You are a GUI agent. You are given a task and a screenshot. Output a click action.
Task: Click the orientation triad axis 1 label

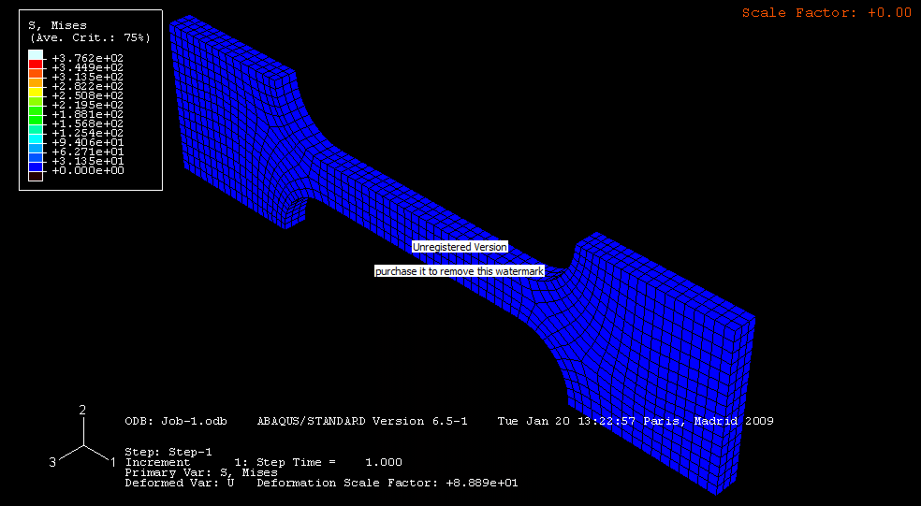(113, 462)
